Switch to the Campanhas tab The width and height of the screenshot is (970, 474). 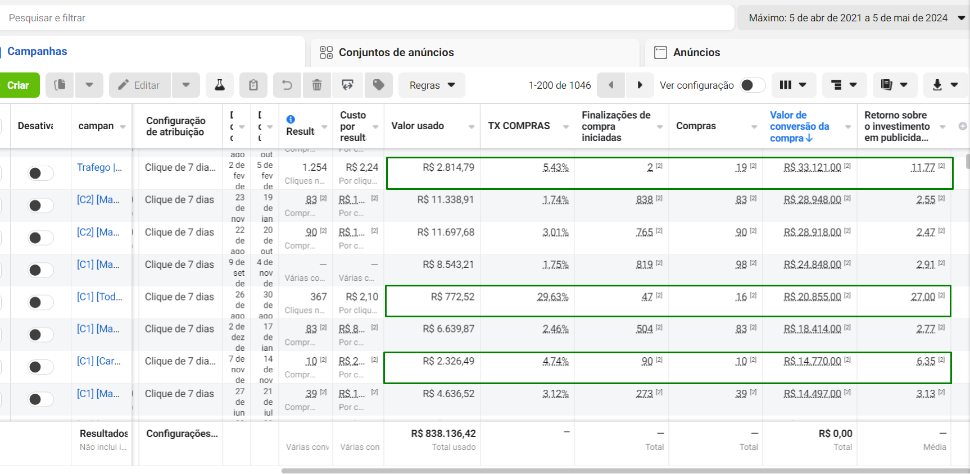pyautogui.click(x=37, y=51)
